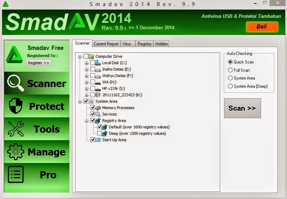Open the Current Report tab
This screenshot has height=199, width=287.
click(x=106, y=44)
